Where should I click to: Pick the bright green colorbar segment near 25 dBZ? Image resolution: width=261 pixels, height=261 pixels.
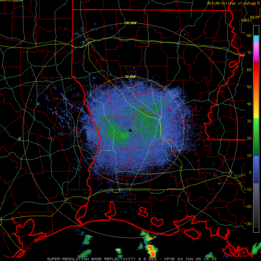[256, 128]
